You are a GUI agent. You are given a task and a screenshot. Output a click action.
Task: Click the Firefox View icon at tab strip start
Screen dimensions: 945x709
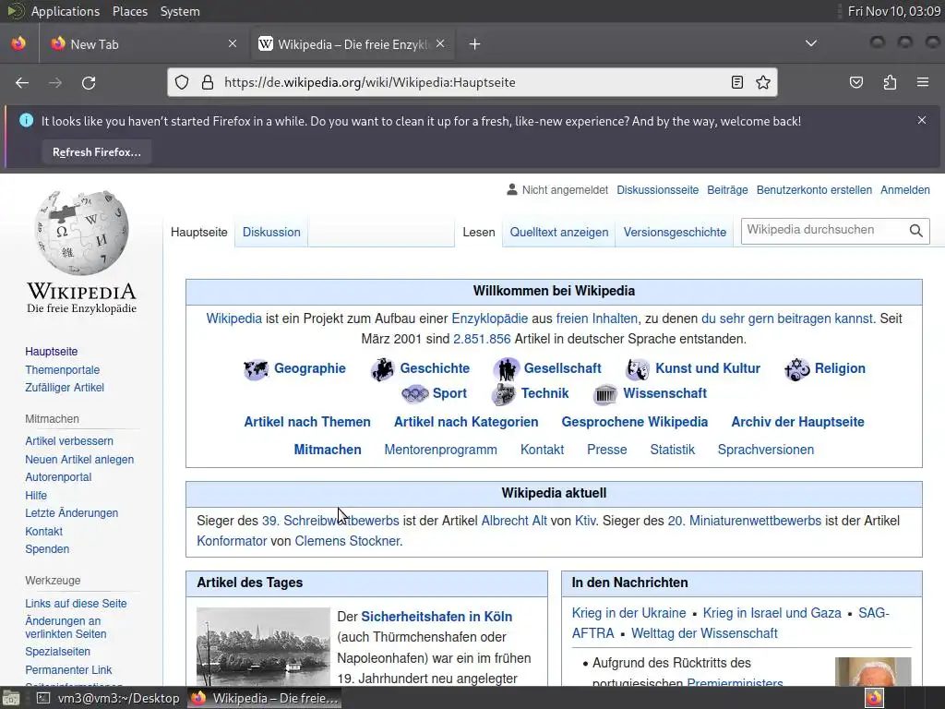coord(18,43)
